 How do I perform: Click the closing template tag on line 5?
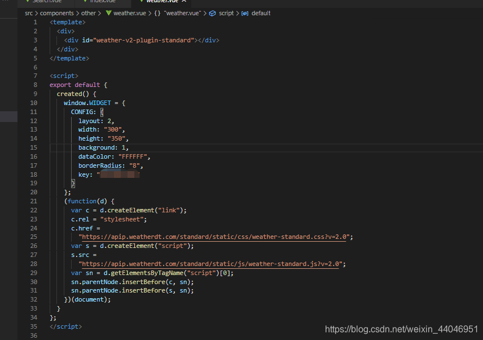click(69, 58)
